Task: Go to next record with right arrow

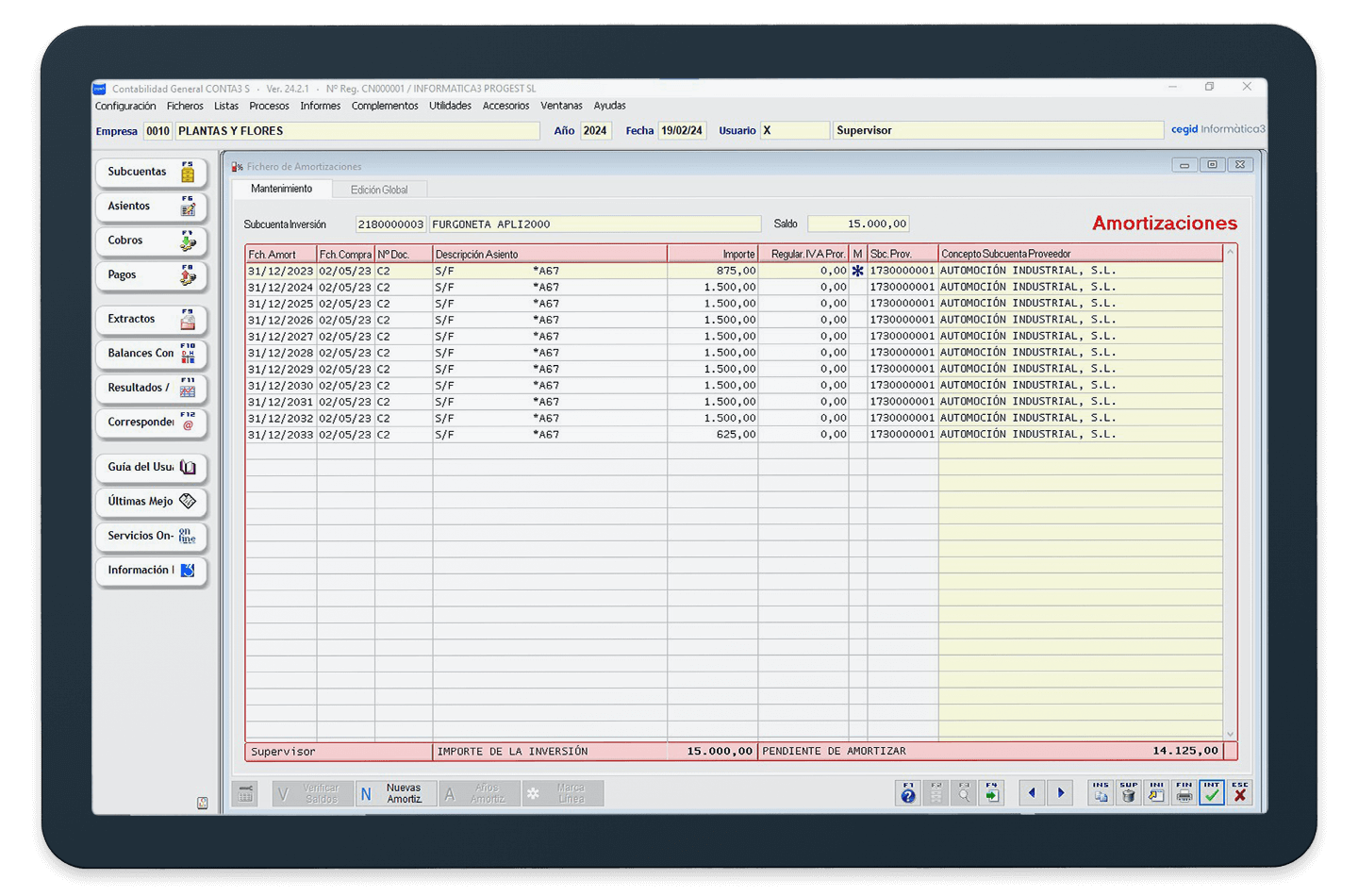Action: 1060,793
